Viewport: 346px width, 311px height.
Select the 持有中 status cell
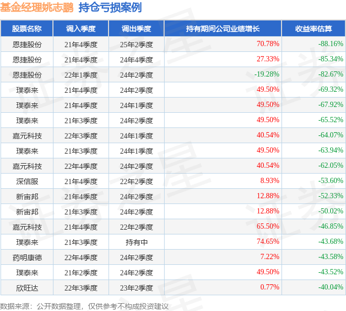[x=137, y=242]
